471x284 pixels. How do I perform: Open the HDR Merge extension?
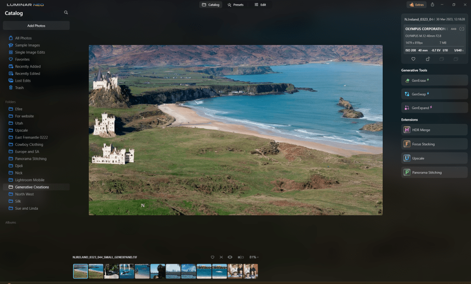pyautogui.click(x=434, y=130)
